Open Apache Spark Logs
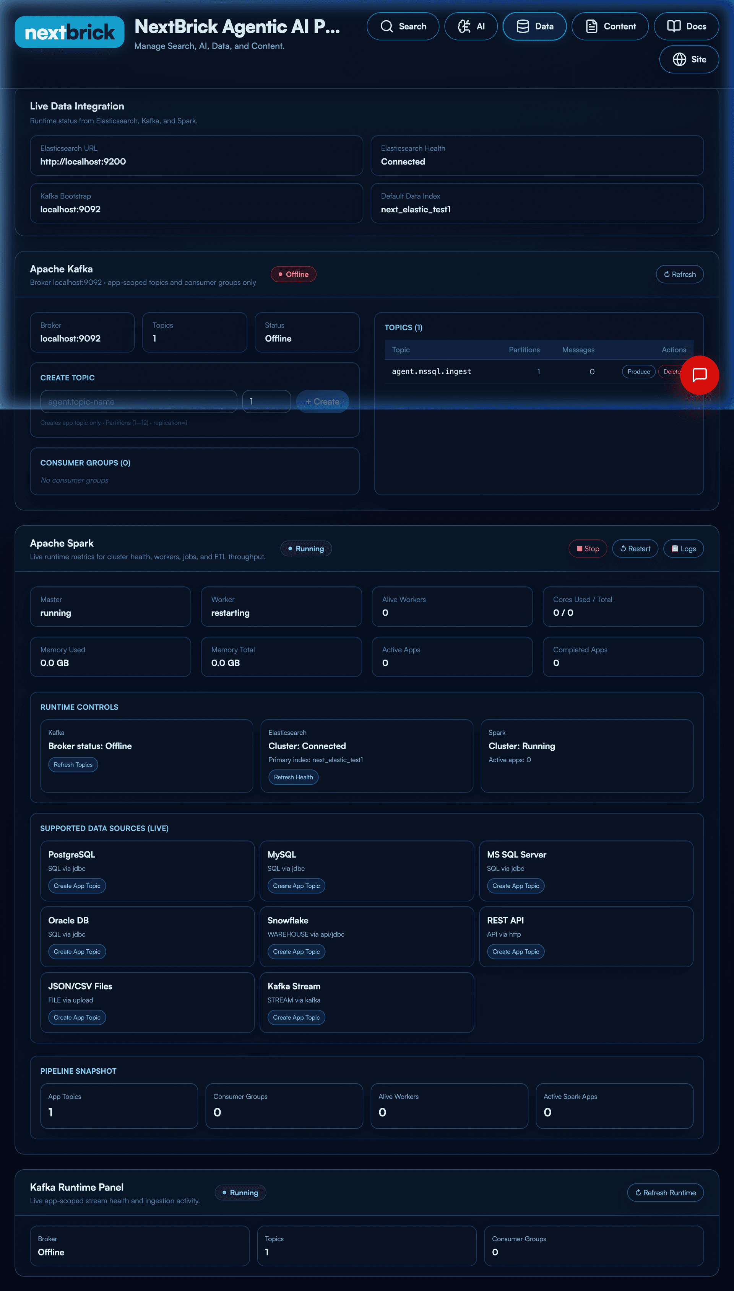 (684, 549)
